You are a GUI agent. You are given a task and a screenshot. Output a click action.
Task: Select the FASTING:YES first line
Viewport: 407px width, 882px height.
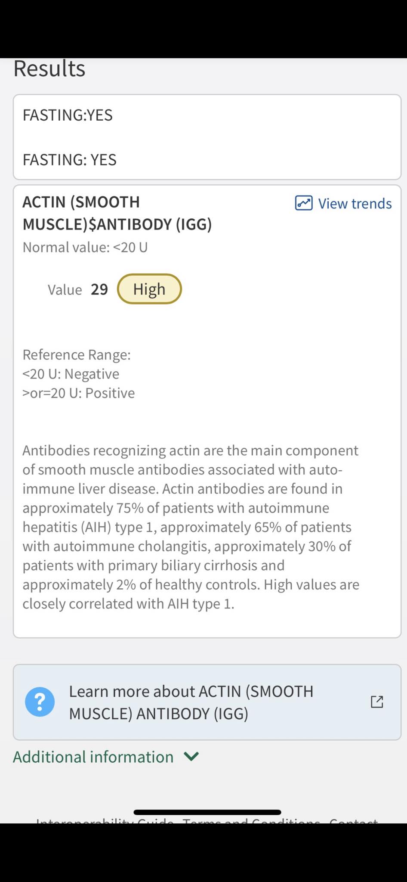pos(68,115)
